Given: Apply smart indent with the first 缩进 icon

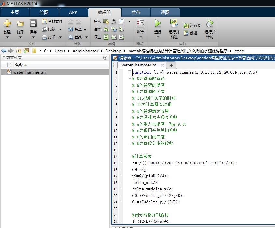Looking at the screenshot, I should [x=106, y=37].
